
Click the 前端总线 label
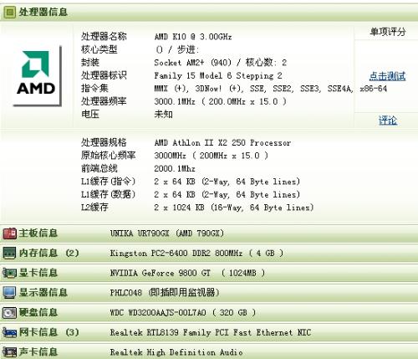[x=99, y=168]
